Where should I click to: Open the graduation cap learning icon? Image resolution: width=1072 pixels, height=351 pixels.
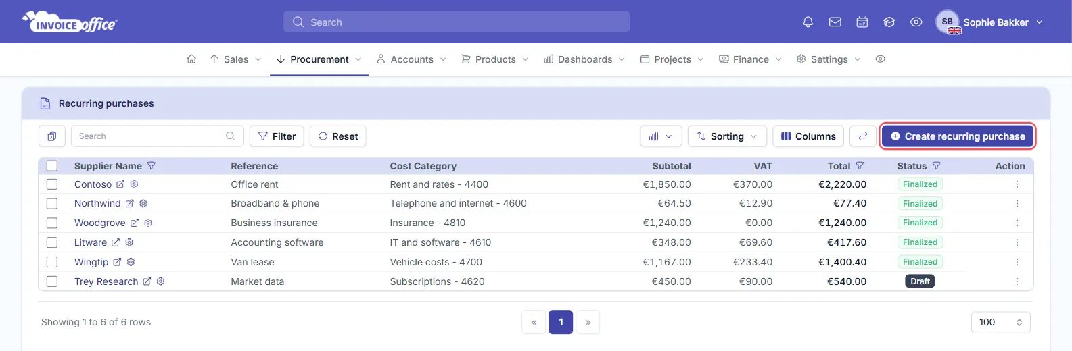pos(889,22)
